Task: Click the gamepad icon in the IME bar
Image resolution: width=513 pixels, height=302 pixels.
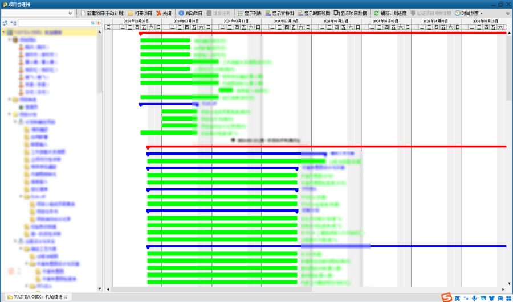Action: pos(500,298)
